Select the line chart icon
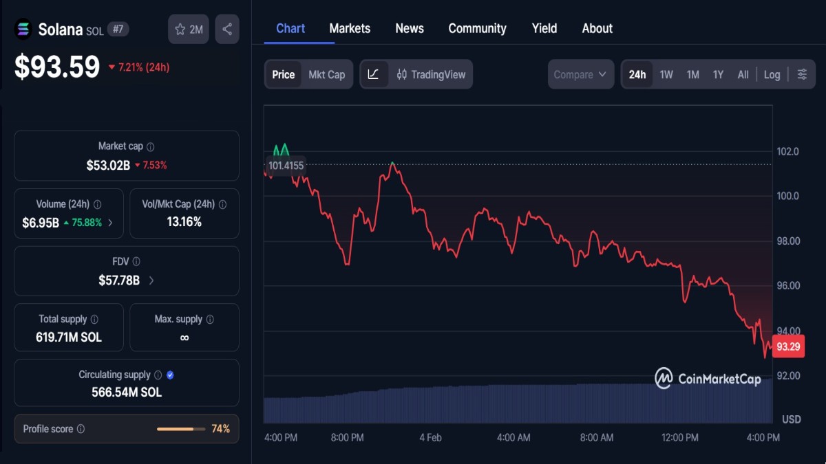Image resolution: width=826 pixels, height=464 pixels. pyautogui.click(x=374, y=74)
